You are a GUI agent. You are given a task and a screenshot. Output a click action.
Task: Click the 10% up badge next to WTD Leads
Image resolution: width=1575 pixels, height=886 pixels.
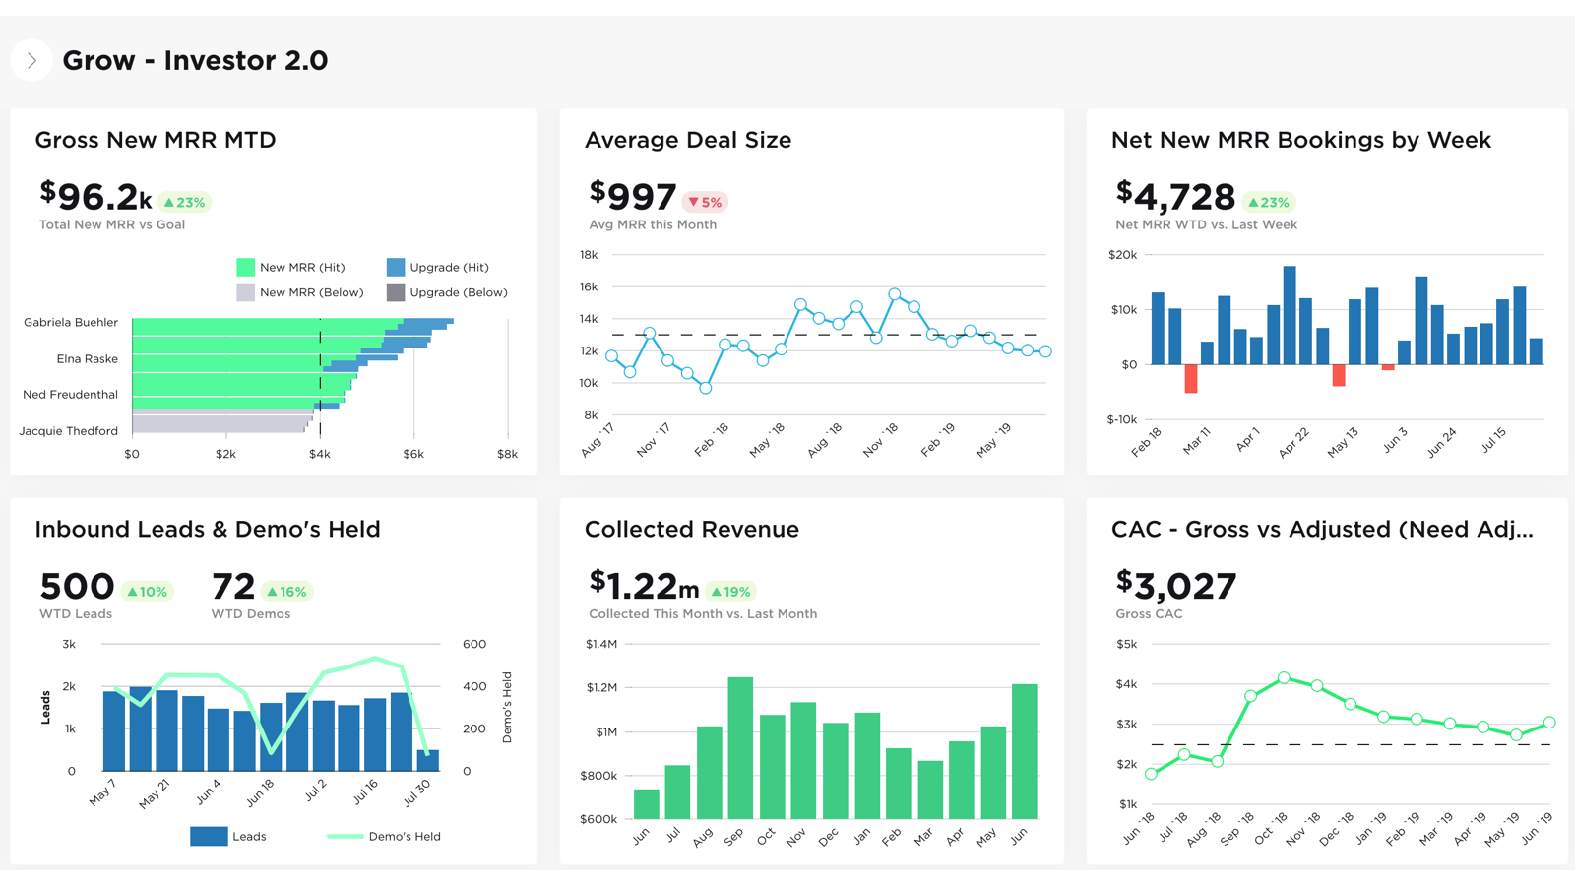tap(147, 592)
